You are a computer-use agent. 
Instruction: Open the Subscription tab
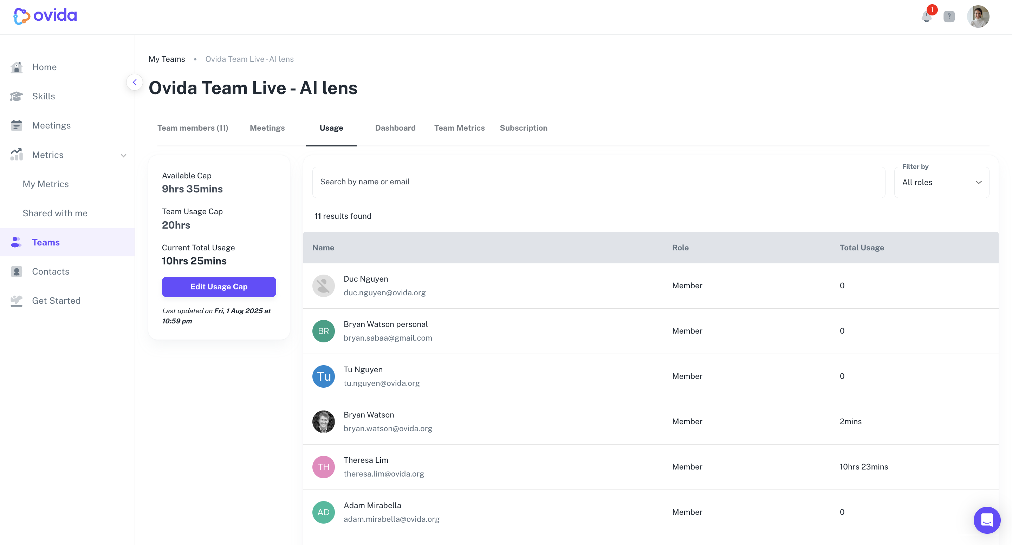pos(523,128)
